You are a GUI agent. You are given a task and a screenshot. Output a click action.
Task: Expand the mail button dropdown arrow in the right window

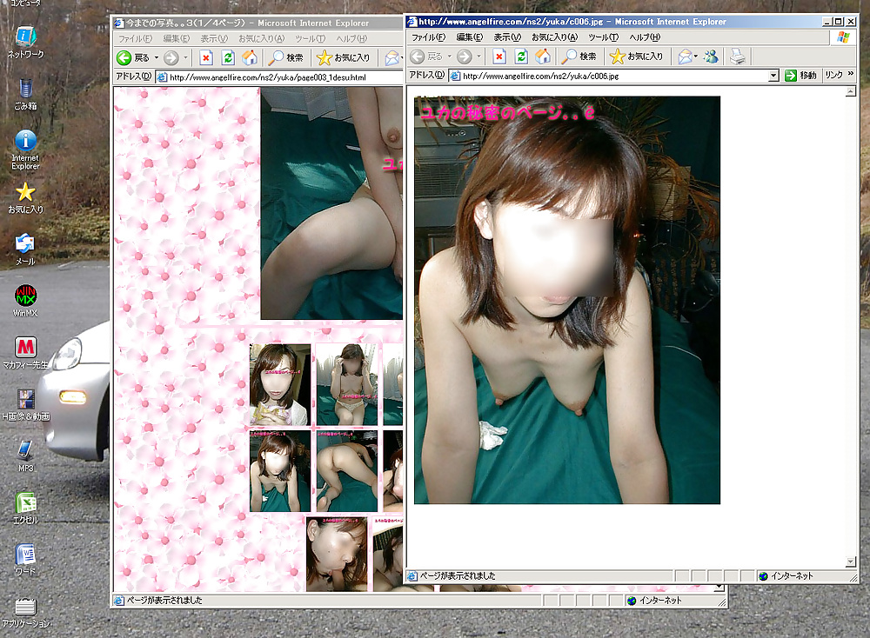tap(696, 56)
